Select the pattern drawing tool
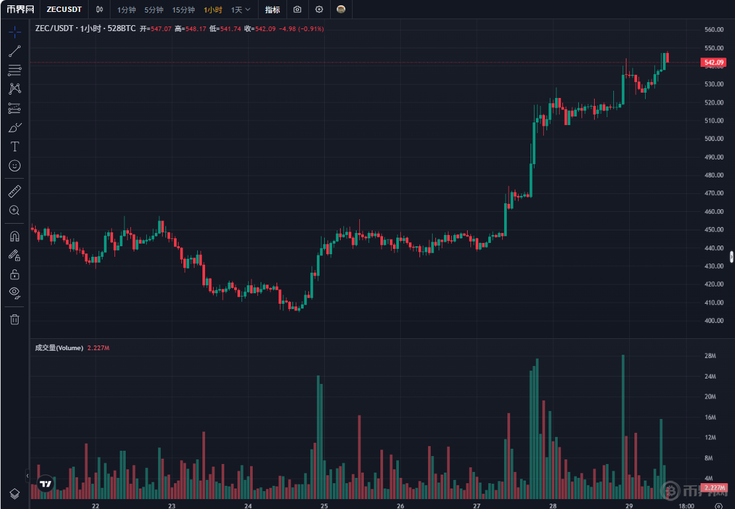 click(x=15, y=89)
